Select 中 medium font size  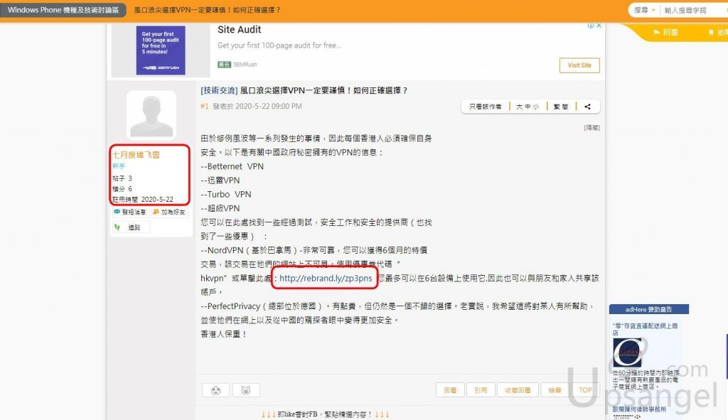coord(528,107)
